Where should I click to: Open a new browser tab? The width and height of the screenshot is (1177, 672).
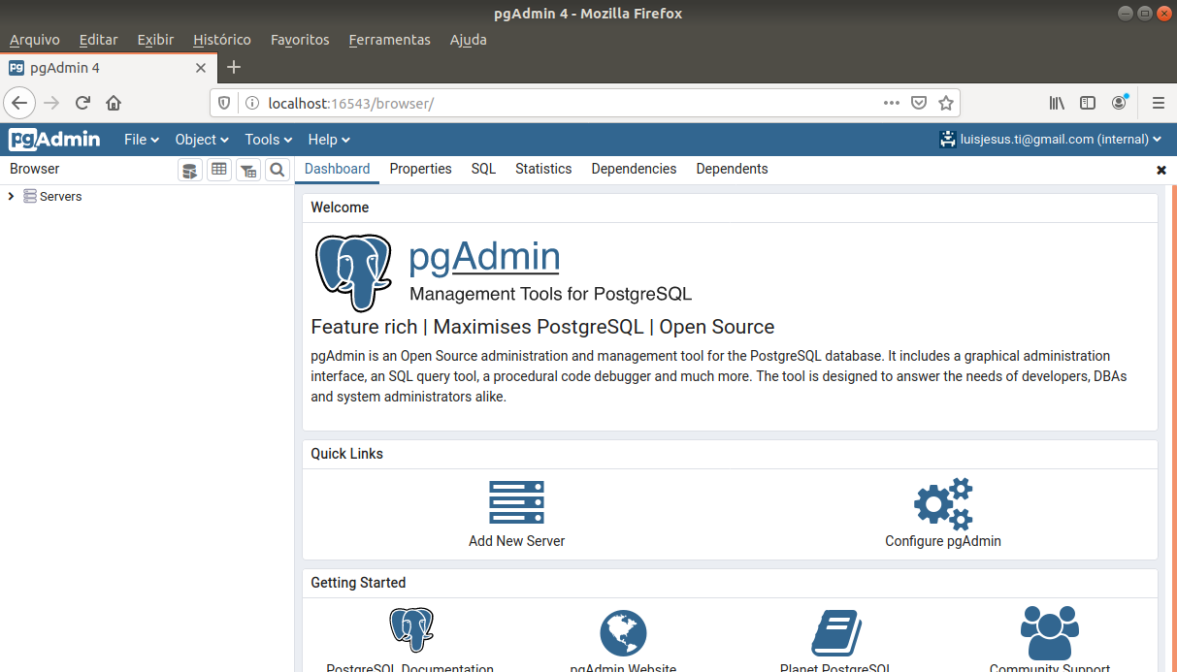233,68
